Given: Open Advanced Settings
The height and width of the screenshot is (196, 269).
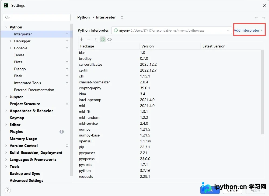Looking at the screenshot, I should tap(26, 180).
